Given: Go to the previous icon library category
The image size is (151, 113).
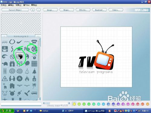Looking at the screenshot, I should (x=4, y=36).
